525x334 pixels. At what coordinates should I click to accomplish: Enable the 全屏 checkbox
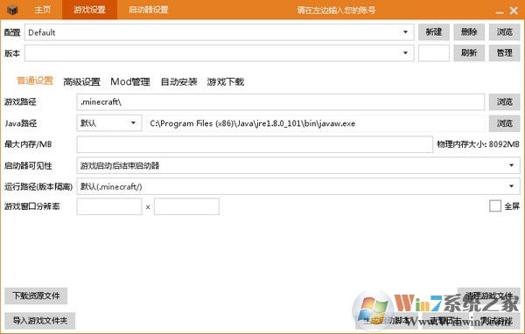495,206
